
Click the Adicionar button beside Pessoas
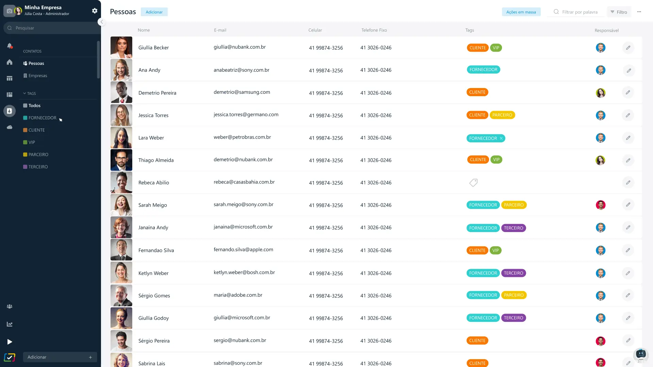(x=154, y=12)
